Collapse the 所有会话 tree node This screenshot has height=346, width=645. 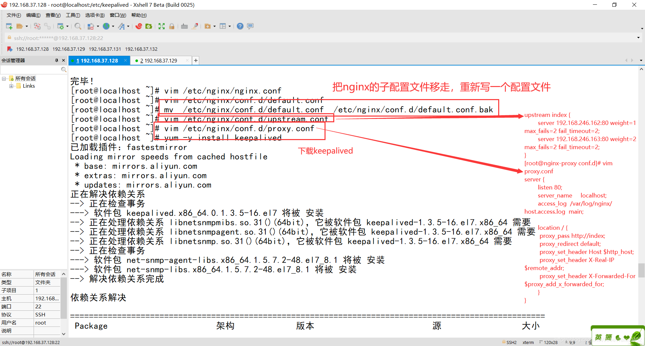4,79
